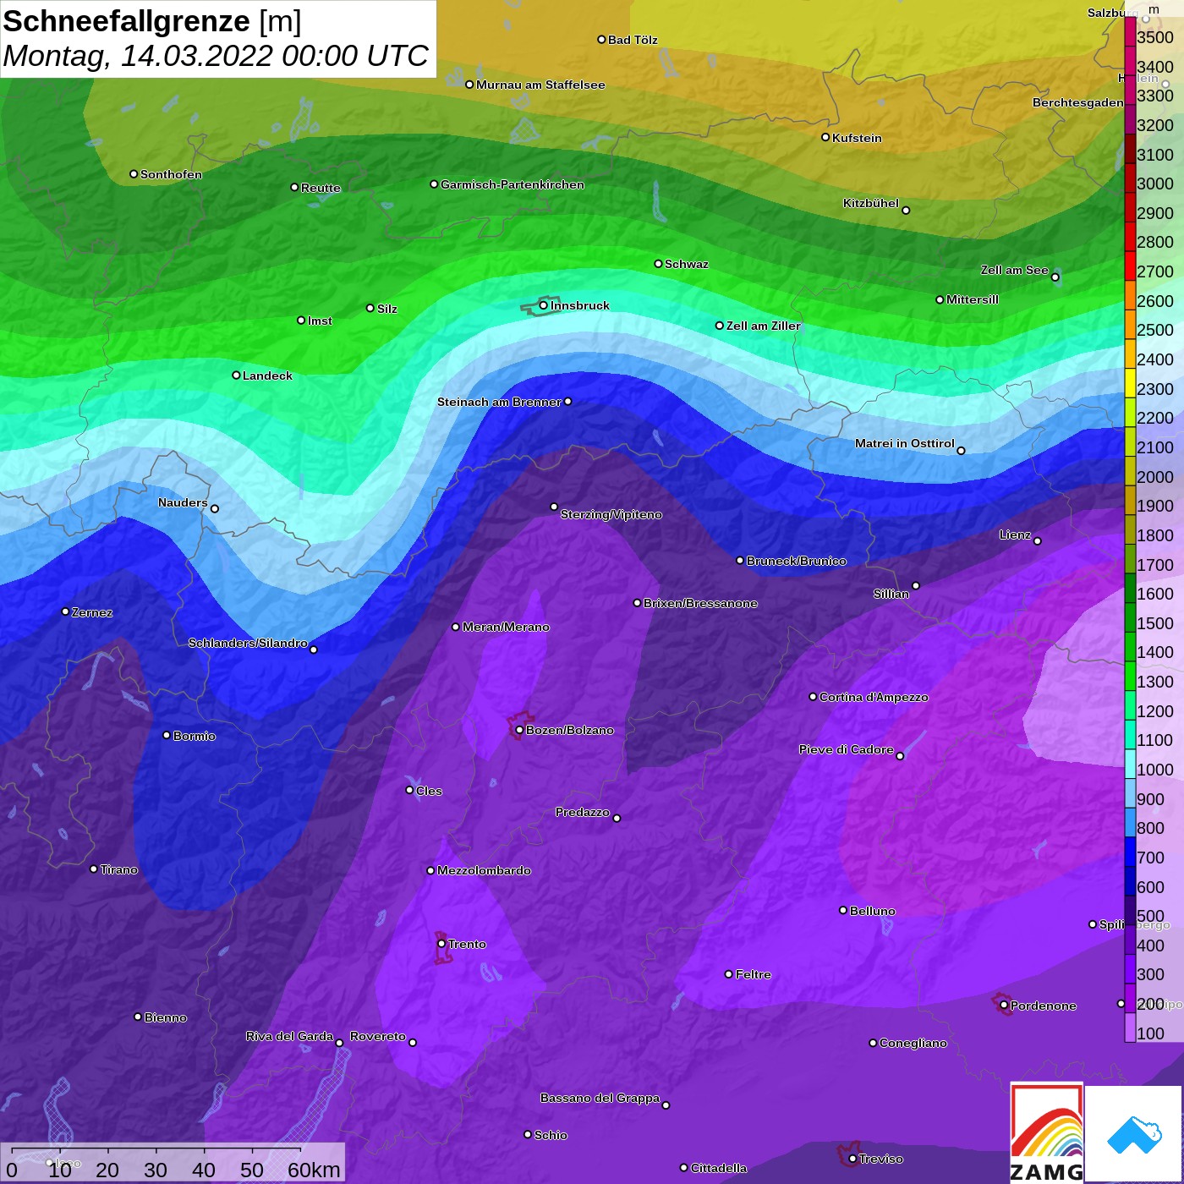Click the 'Zell am Ziller' label
This screenshot has width=1184, height=1184.
pyautogui.click(x=764, y=326)
